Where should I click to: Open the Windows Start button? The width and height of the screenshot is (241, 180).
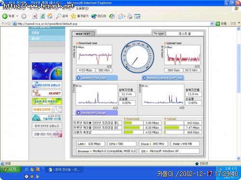coord(11,169)
